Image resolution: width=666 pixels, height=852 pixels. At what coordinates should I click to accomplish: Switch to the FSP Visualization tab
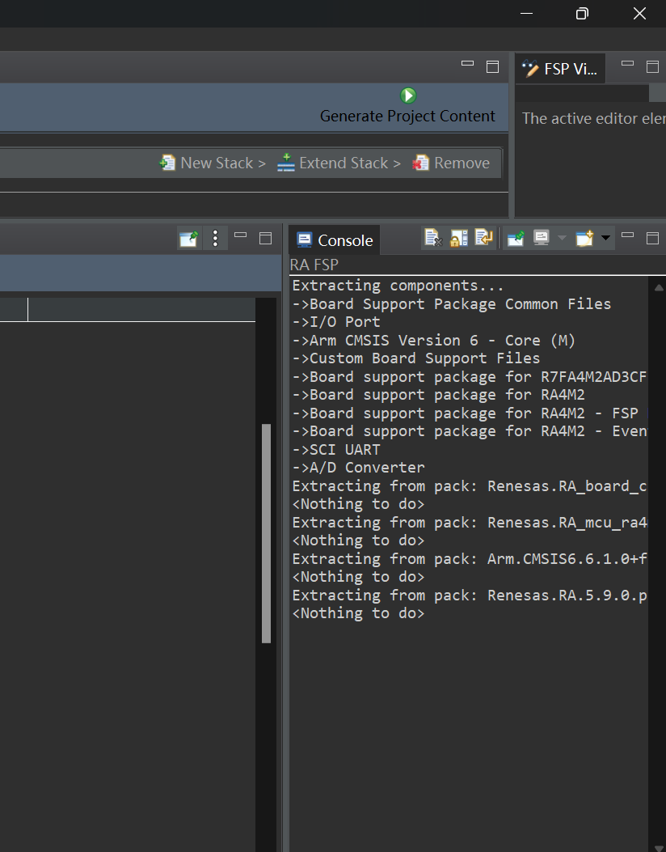(x=560, y=69)
